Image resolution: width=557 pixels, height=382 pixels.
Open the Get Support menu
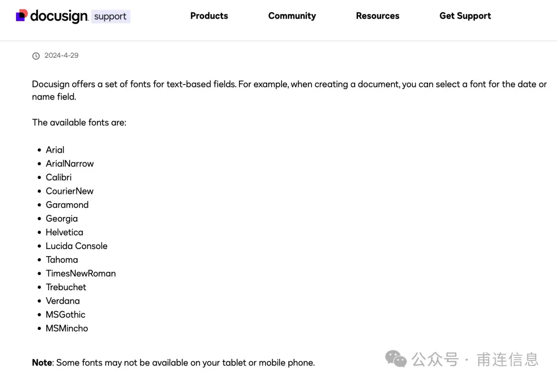465,16
